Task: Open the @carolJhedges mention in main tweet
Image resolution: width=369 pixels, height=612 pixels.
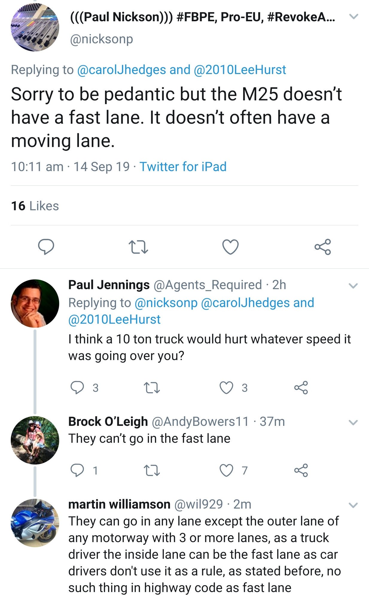Action: [x=121, y=70]
